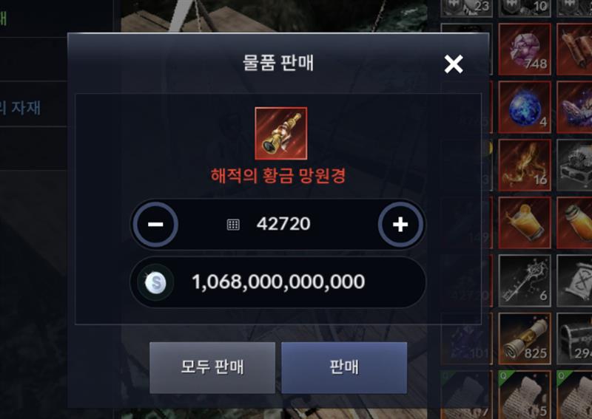Select the yellow potion bottle inventory item
592x419 pixels.
(574, 223)
